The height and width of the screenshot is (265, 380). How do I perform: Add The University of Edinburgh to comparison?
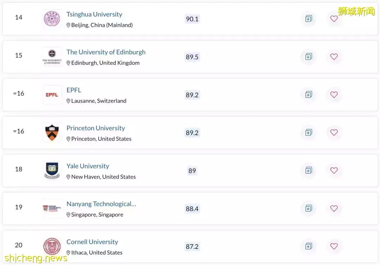tap(309, 57)
